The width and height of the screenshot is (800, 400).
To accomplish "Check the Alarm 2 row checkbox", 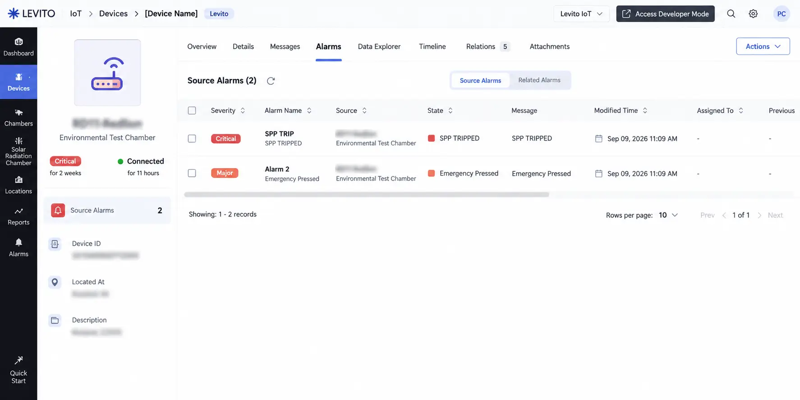I will tap(192, 173).
